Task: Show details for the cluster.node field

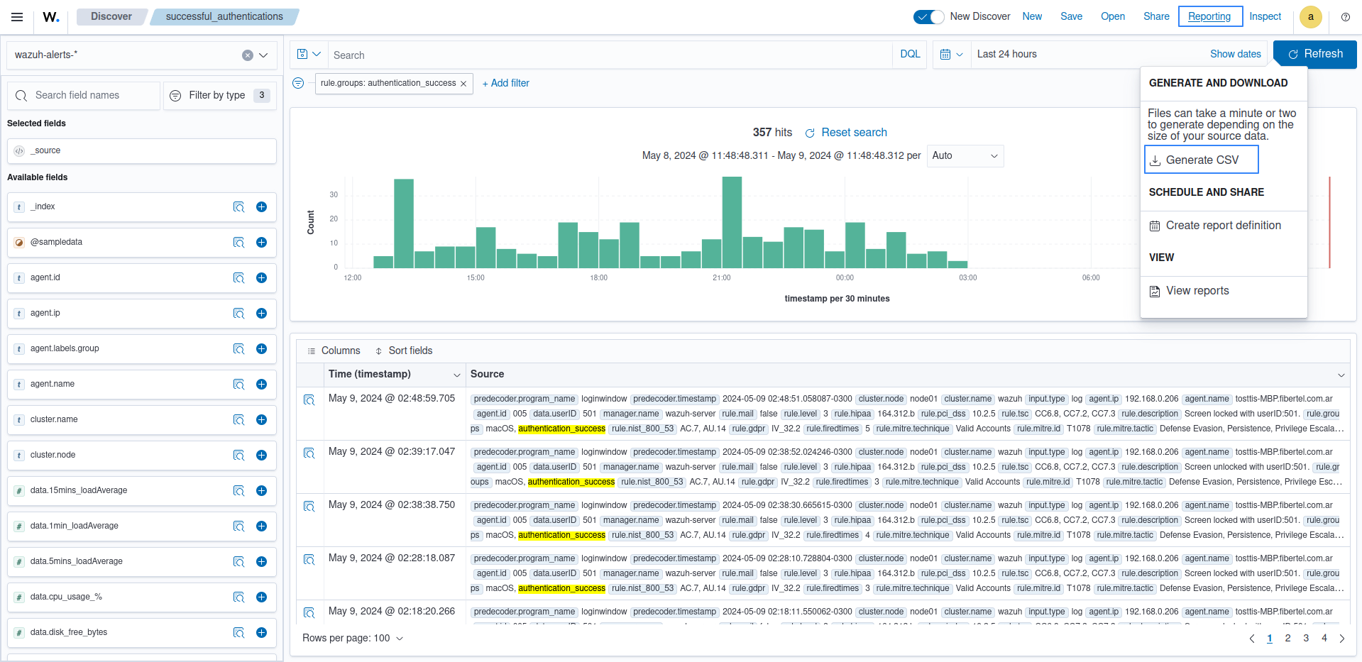Action: (x=238, y=456)
